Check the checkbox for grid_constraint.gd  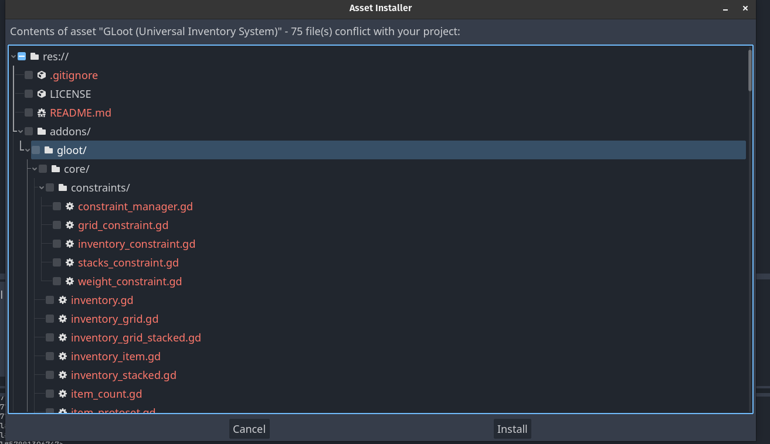[56, 225]
